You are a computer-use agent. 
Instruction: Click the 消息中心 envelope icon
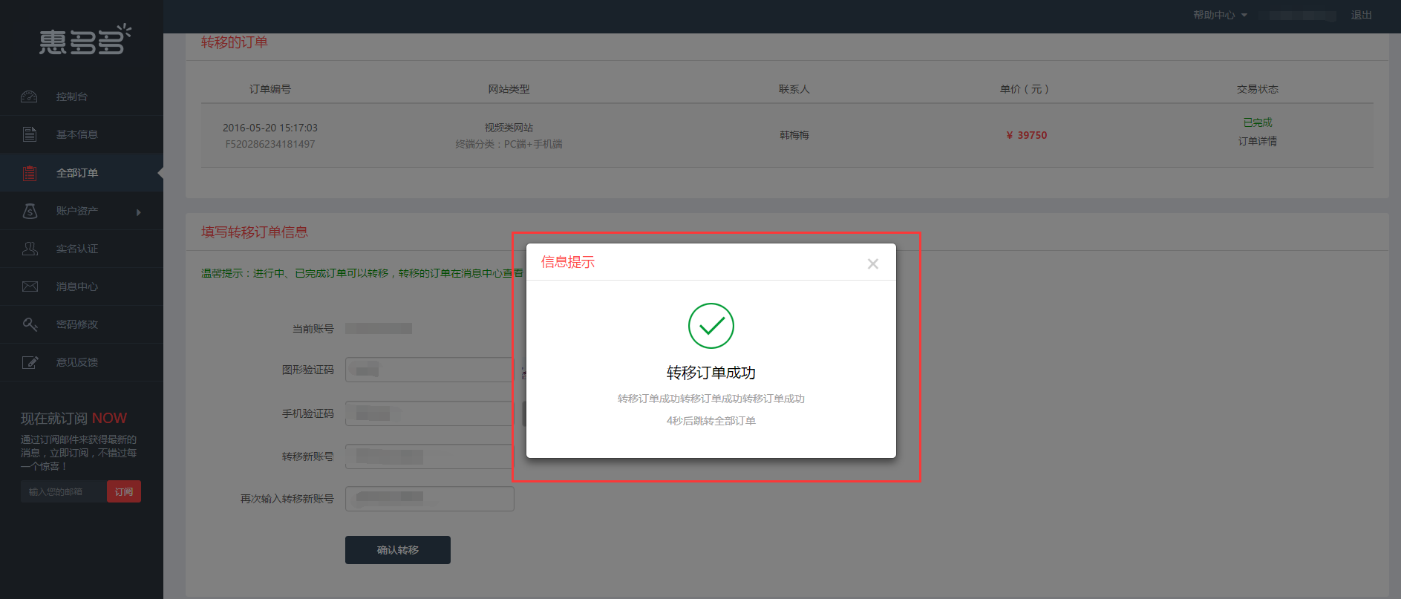pyautogui.click(x=29, y=287)
